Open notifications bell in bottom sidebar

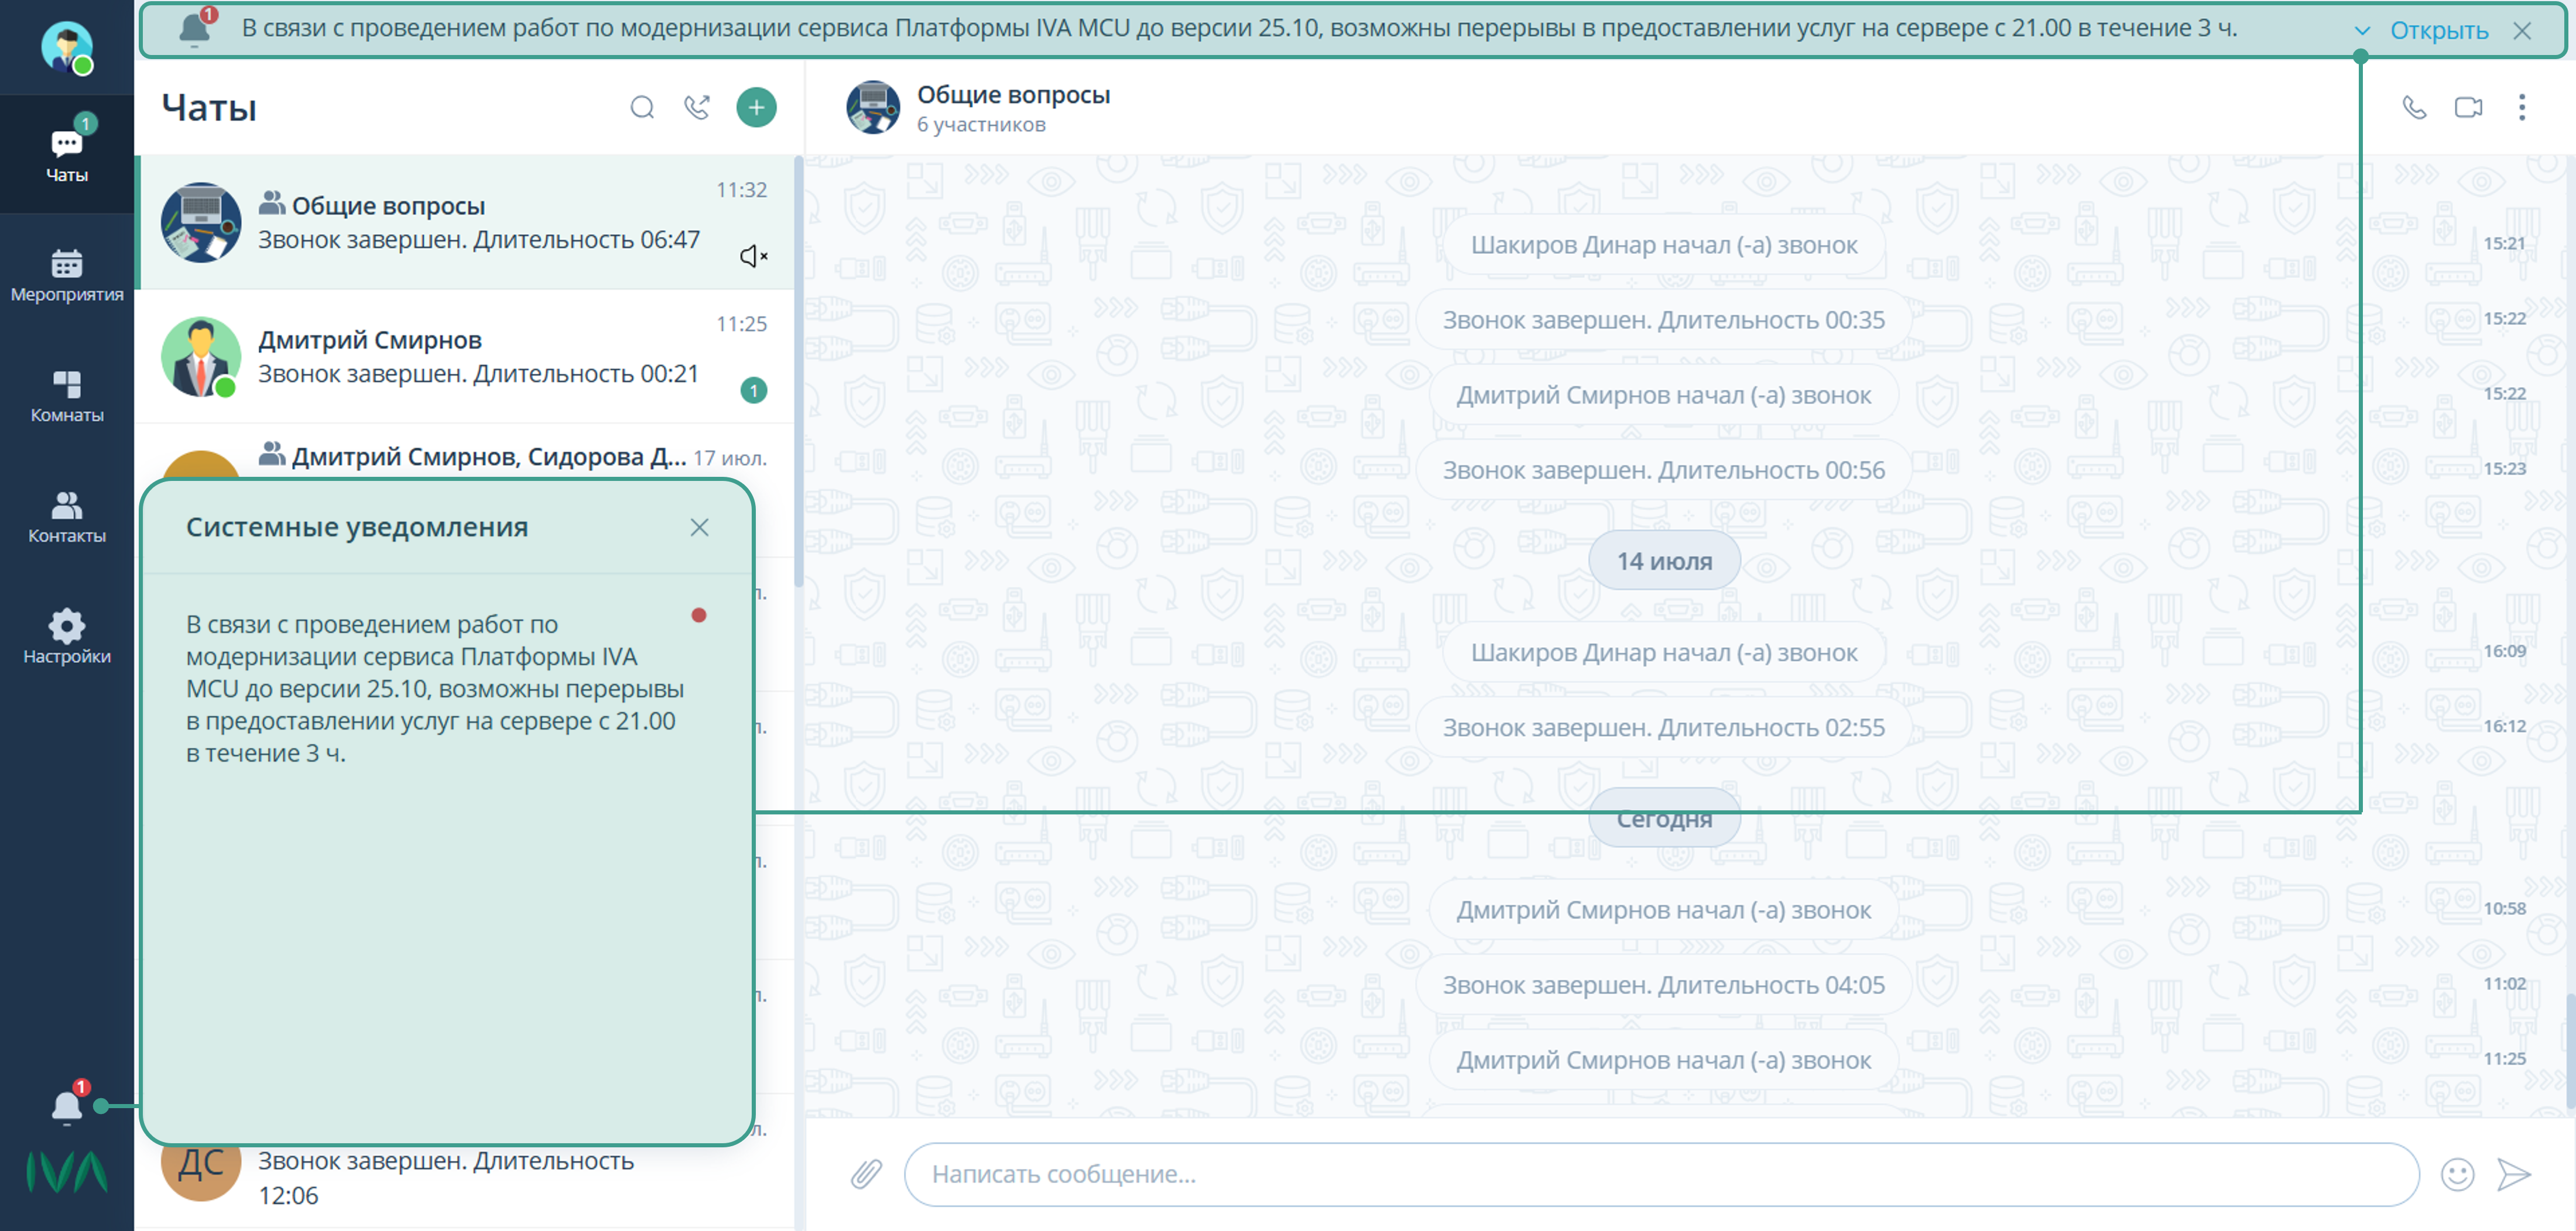tap(66, 1106)
